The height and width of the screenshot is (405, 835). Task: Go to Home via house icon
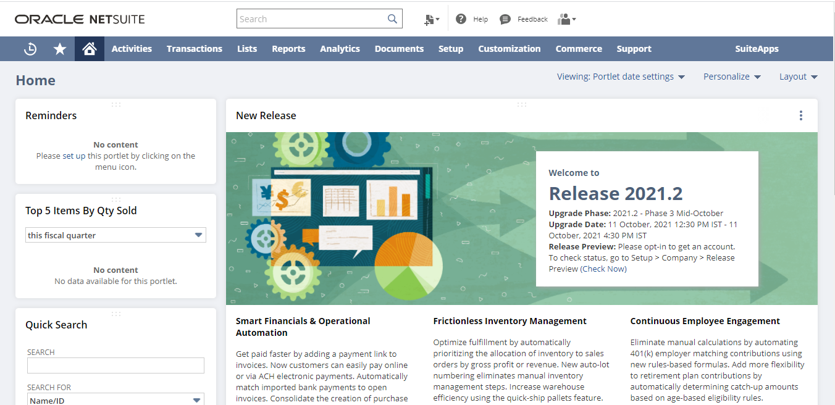point(89,49)
